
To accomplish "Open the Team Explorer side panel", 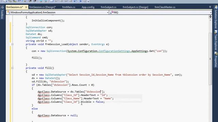I will coord(216,40).
